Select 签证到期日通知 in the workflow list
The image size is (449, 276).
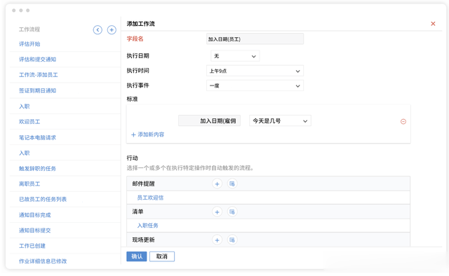tap(37, 90)
